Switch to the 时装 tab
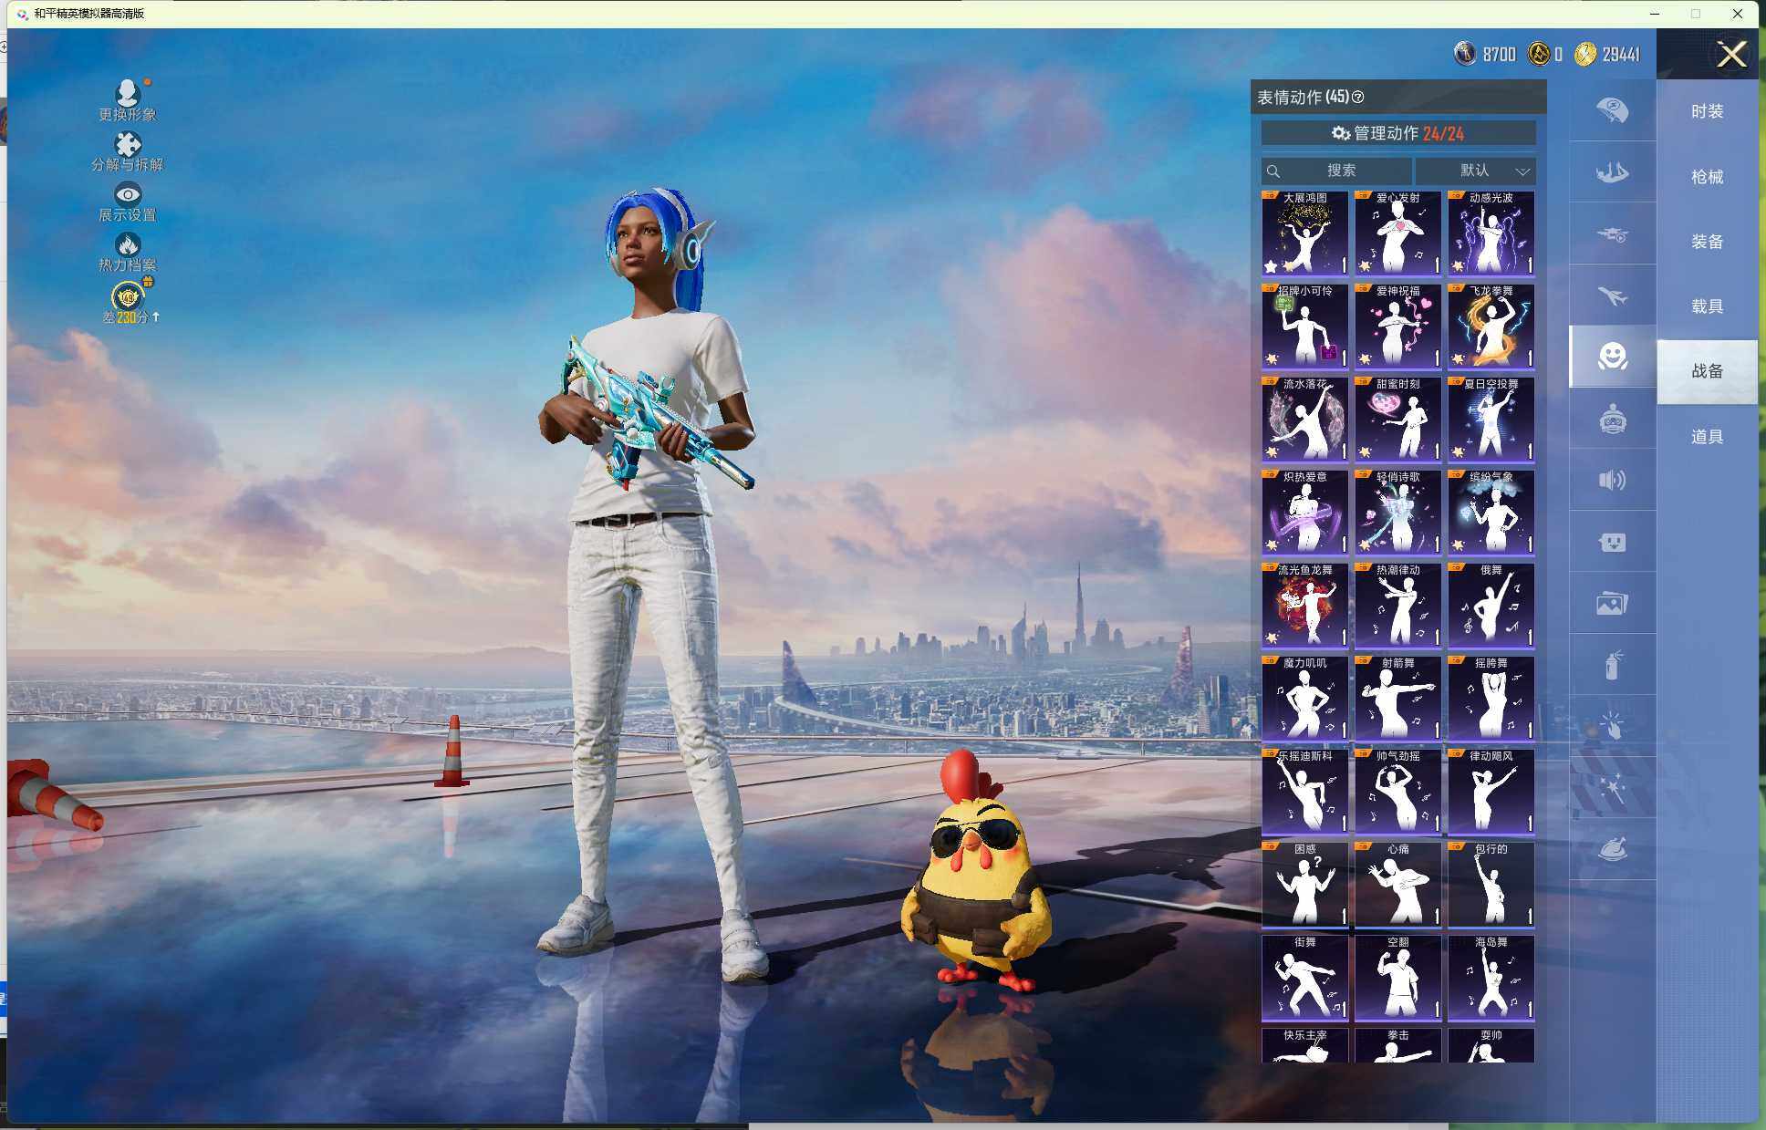1766x1130 pixels. [1707, 111]
